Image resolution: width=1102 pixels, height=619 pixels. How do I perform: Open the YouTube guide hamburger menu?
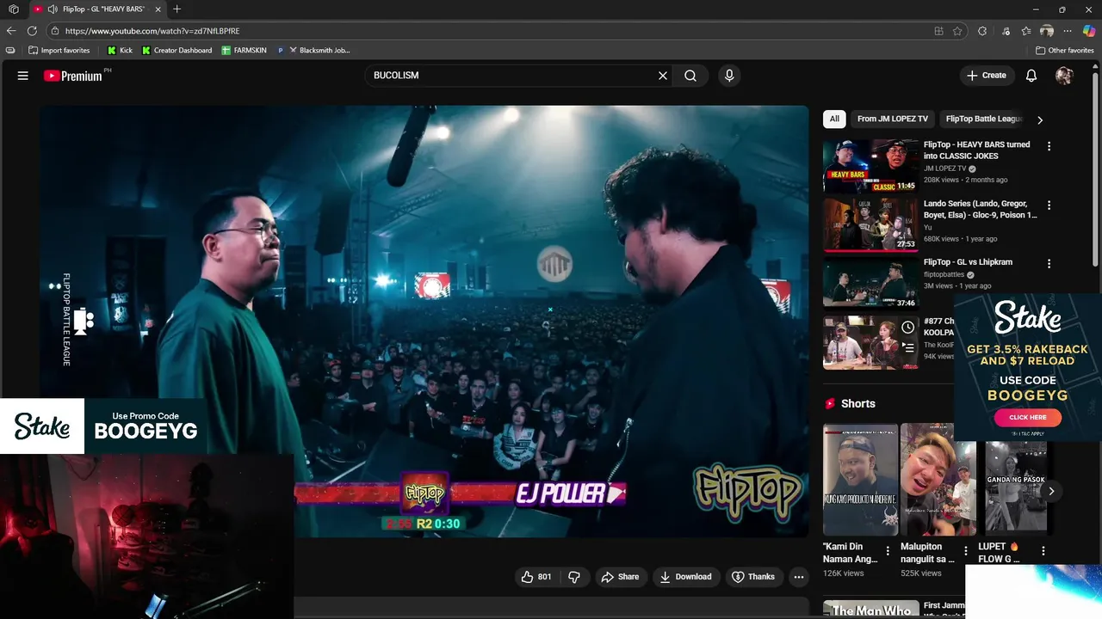coord(23,76)
